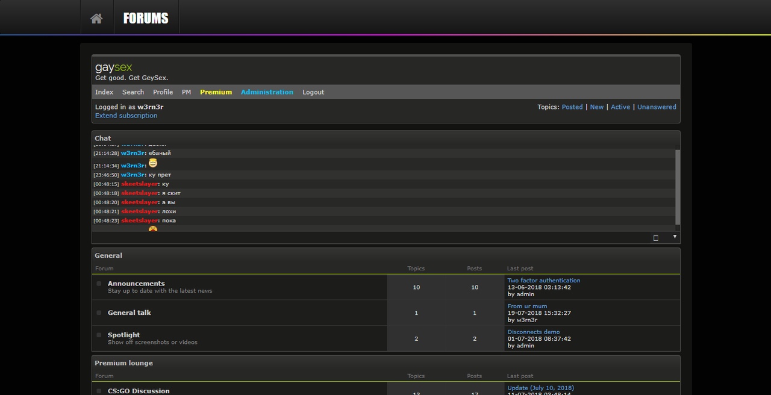Show Unanswered topics
Screen dimensions: 771x395
coord(657,107)
